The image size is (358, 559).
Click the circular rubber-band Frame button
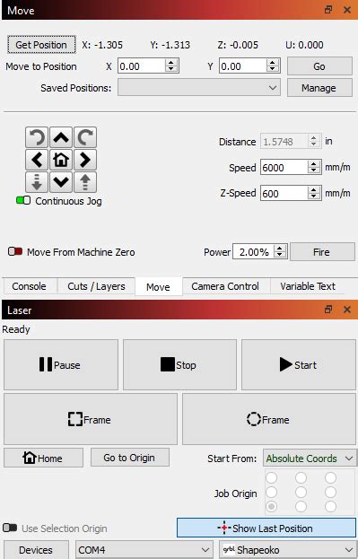click(269, 419)
